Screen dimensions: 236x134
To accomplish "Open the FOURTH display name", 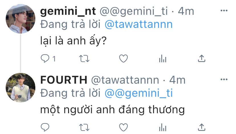I will 64,80.
